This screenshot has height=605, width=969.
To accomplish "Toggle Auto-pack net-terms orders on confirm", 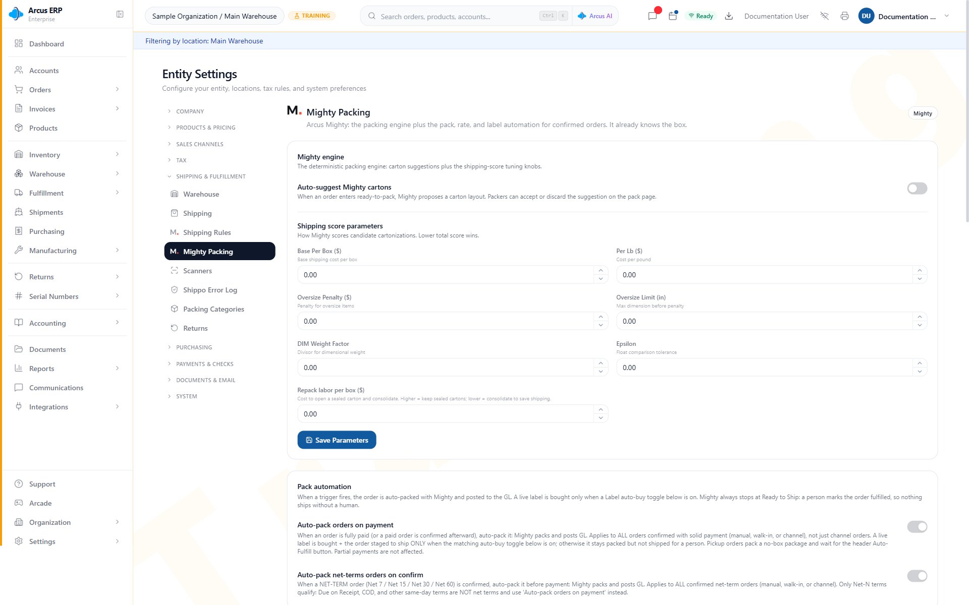I will coord(917,576).
